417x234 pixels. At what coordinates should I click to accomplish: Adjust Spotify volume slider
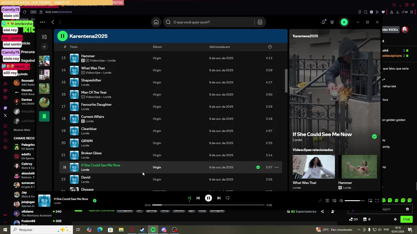coord(354,201)
